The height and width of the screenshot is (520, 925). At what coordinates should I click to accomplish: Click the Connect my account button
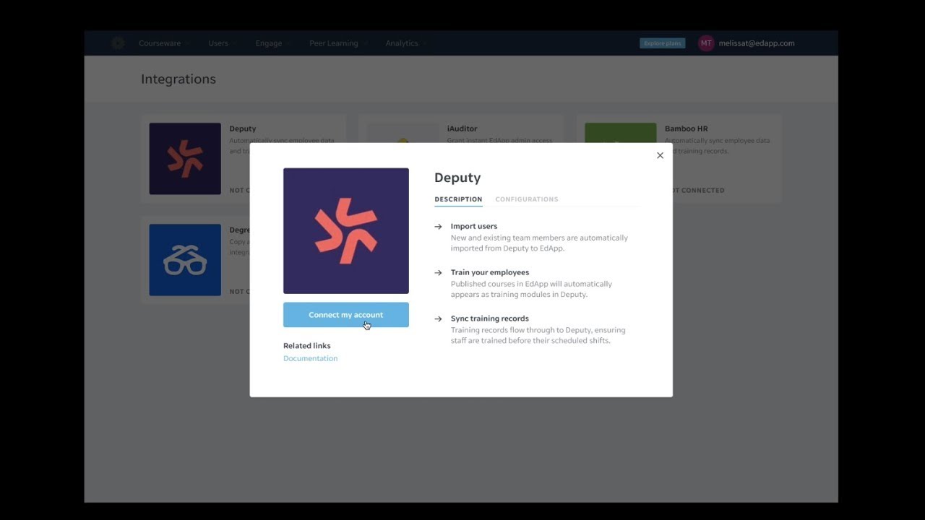[x=345, y=315]
